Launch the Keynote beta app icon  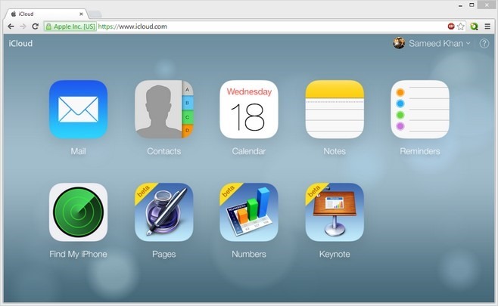click(335, 212)
